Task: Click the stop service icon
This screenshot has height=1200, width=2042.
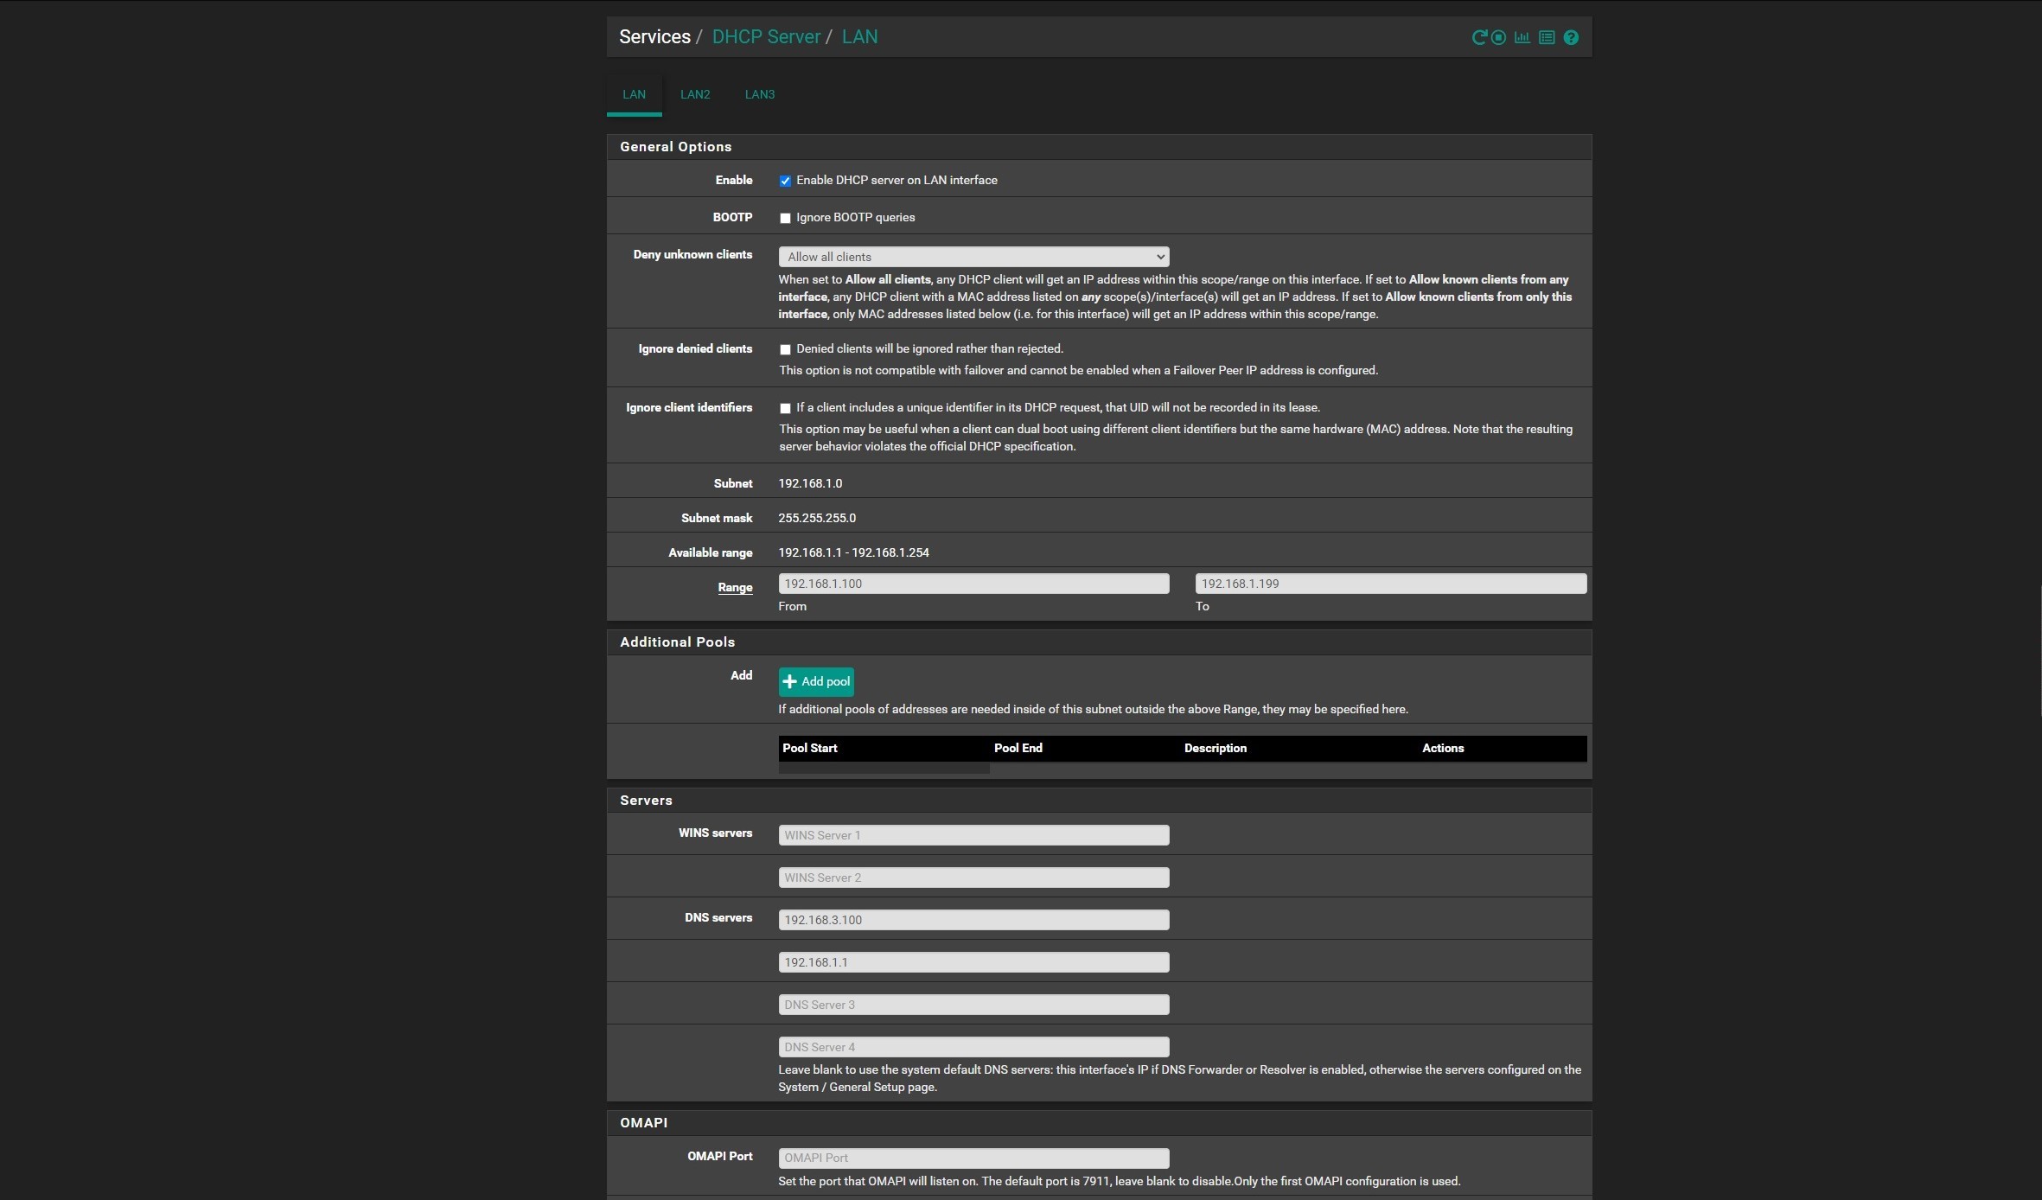Action: point(1499,37)
